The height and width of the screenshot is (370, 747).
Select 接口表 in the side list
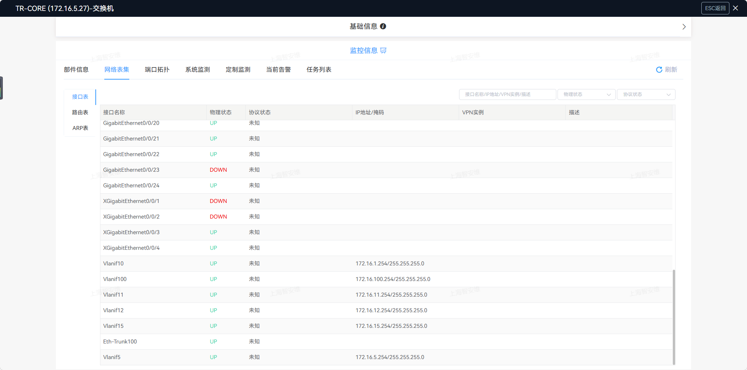tap(80, 97)
